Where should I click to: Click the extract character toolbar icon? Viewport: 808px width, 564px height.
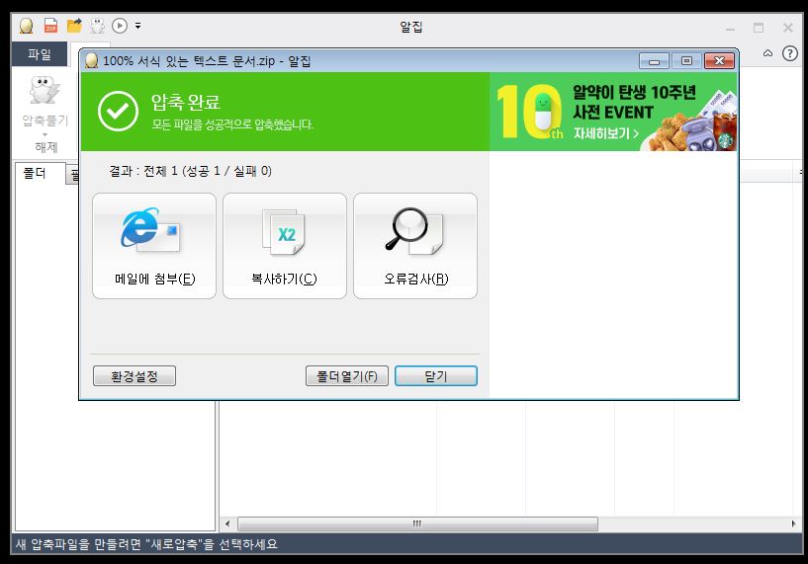(x=97, y=26)
